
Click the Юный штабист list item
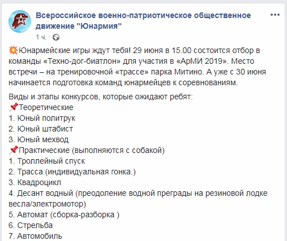click(x=41, y=129)
